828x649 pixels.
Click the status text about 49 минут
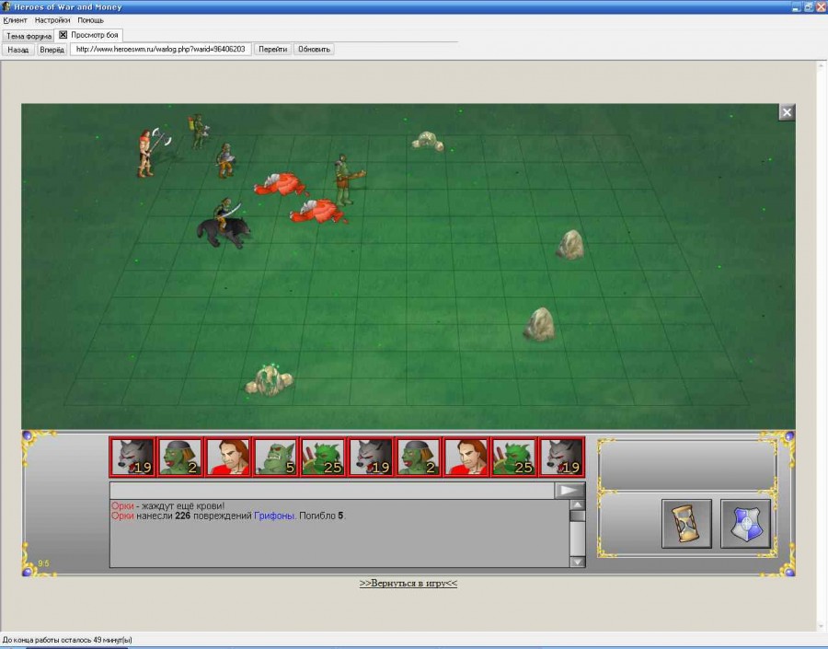67,640
